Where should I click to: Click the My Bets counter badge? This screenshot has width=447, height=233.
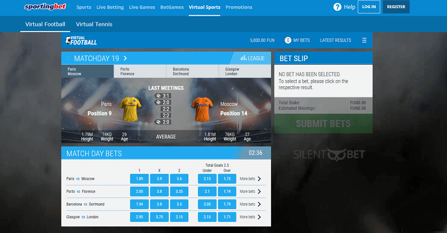288,40
